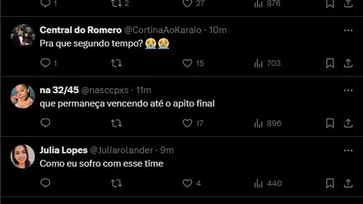
Task: Bookmark Central do Romero's tweet
Action: click(x=330, y=63)
